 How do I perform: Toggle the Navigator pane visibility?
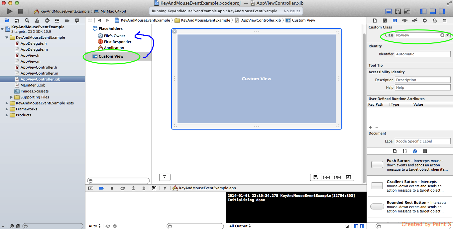pos(423,11)
